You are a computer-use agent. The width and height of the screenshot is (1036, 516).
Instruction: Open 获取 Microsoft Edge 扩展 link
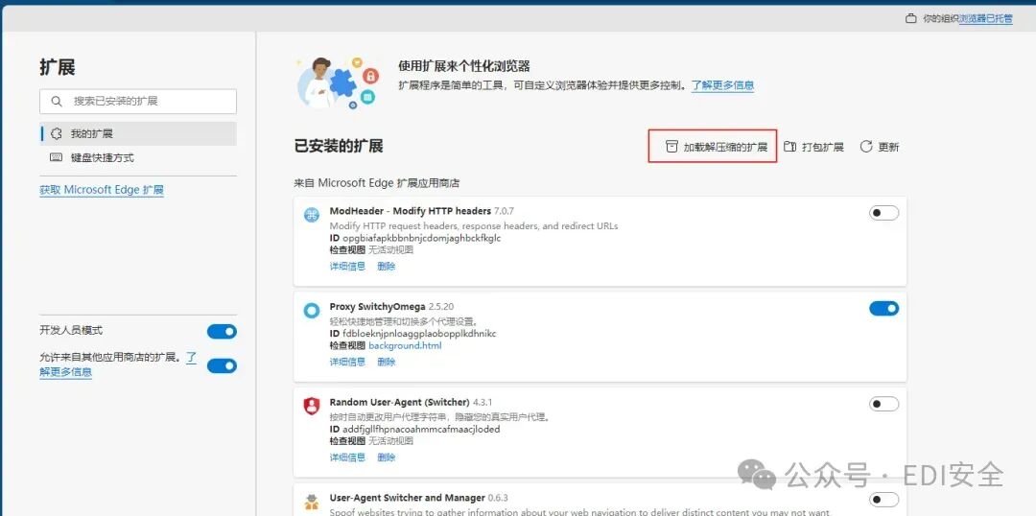pos(102,190)
